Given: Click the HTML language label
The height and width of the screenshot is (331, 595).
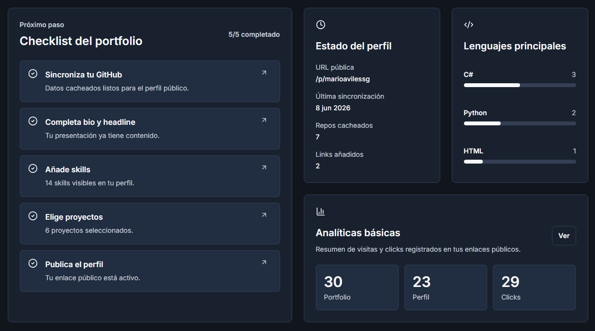Looking at the screenshot, I should click(x=473, y=151).
